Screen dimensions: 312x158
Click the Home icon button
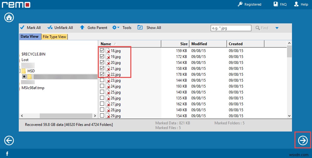(9, 17)
